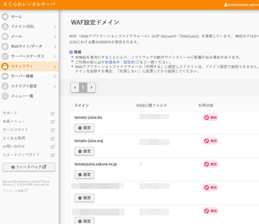Screen dimensions: 259x224
Task: Click 無効 badge for tomatojuice.sakura.ne.jp
Action: (x=210, y=164)
